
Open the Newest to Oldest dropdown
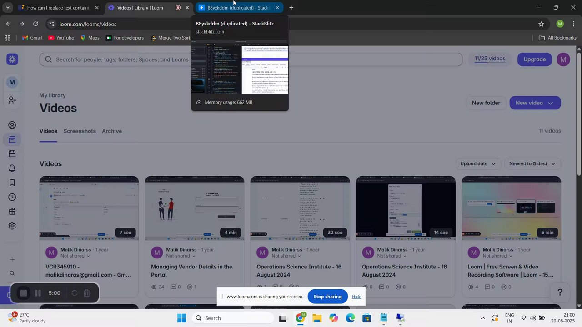(532, 164)
